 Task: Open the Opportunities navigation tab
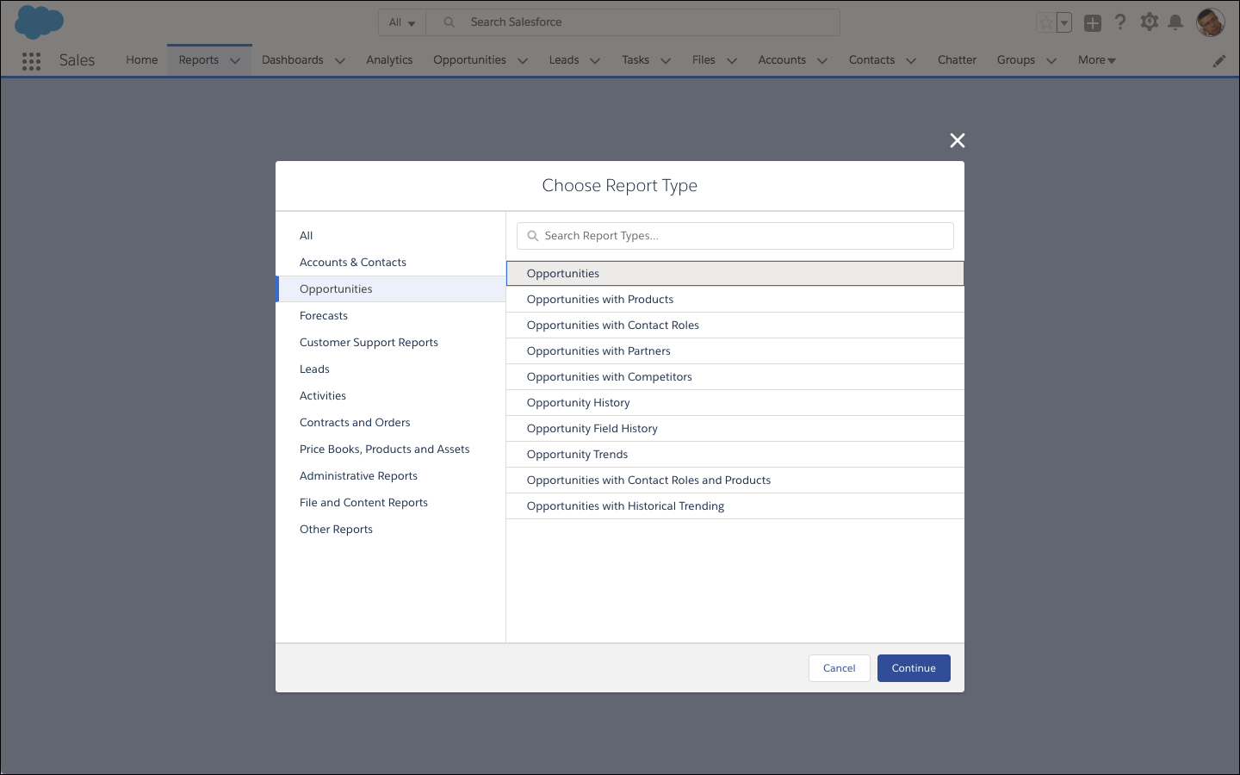coord(469,60)
